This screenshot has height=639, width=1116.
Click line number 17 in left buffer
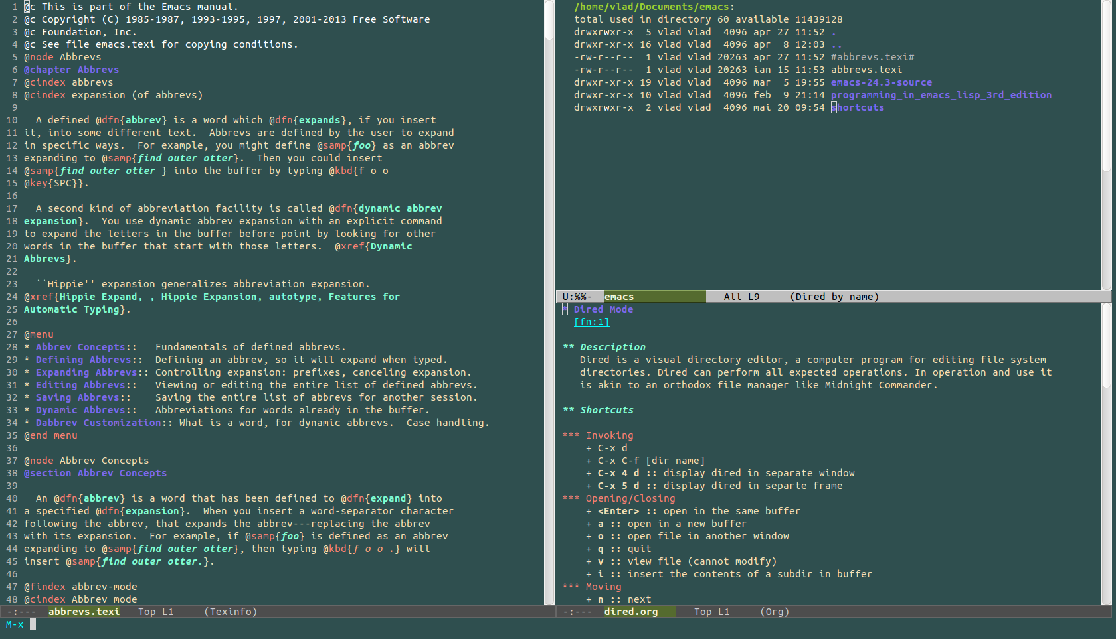12,208
